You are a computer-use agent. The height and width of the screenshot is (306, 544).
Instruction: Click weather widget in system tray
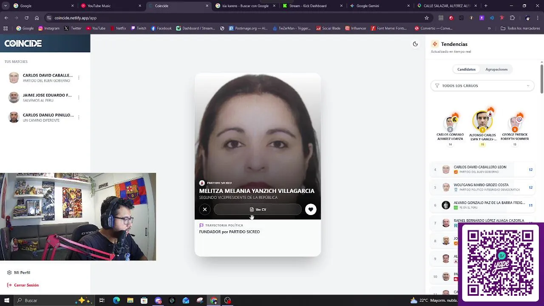[434, 300]
